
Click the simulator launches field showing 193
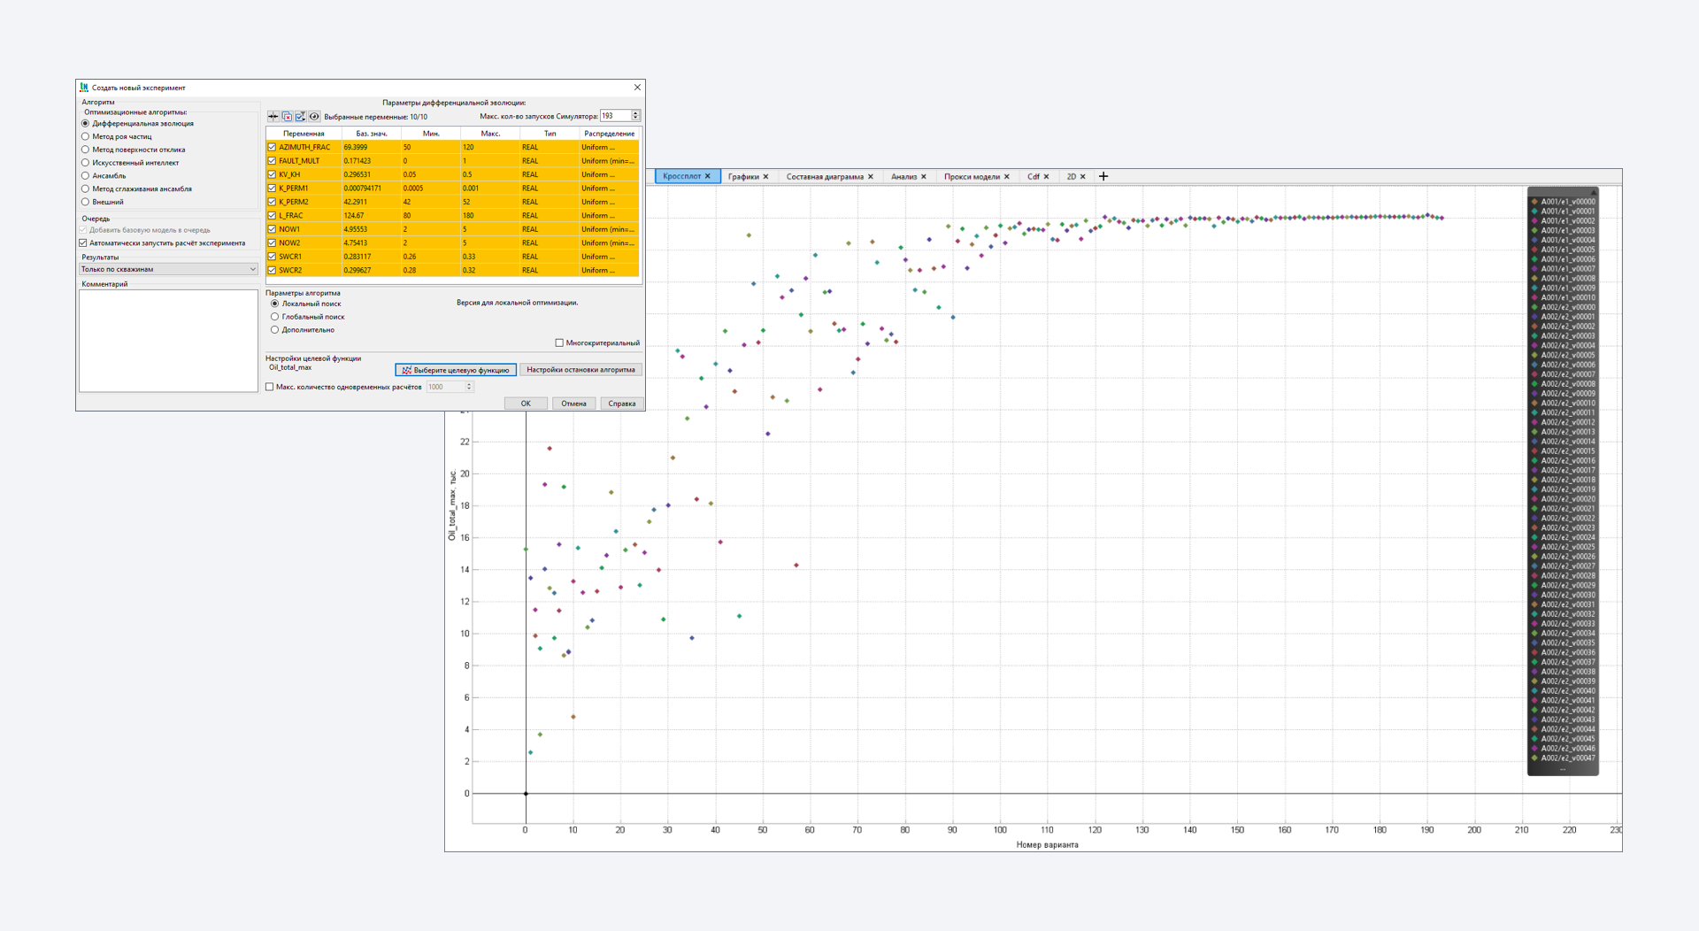pyautogui.click(x=615, y=116)
